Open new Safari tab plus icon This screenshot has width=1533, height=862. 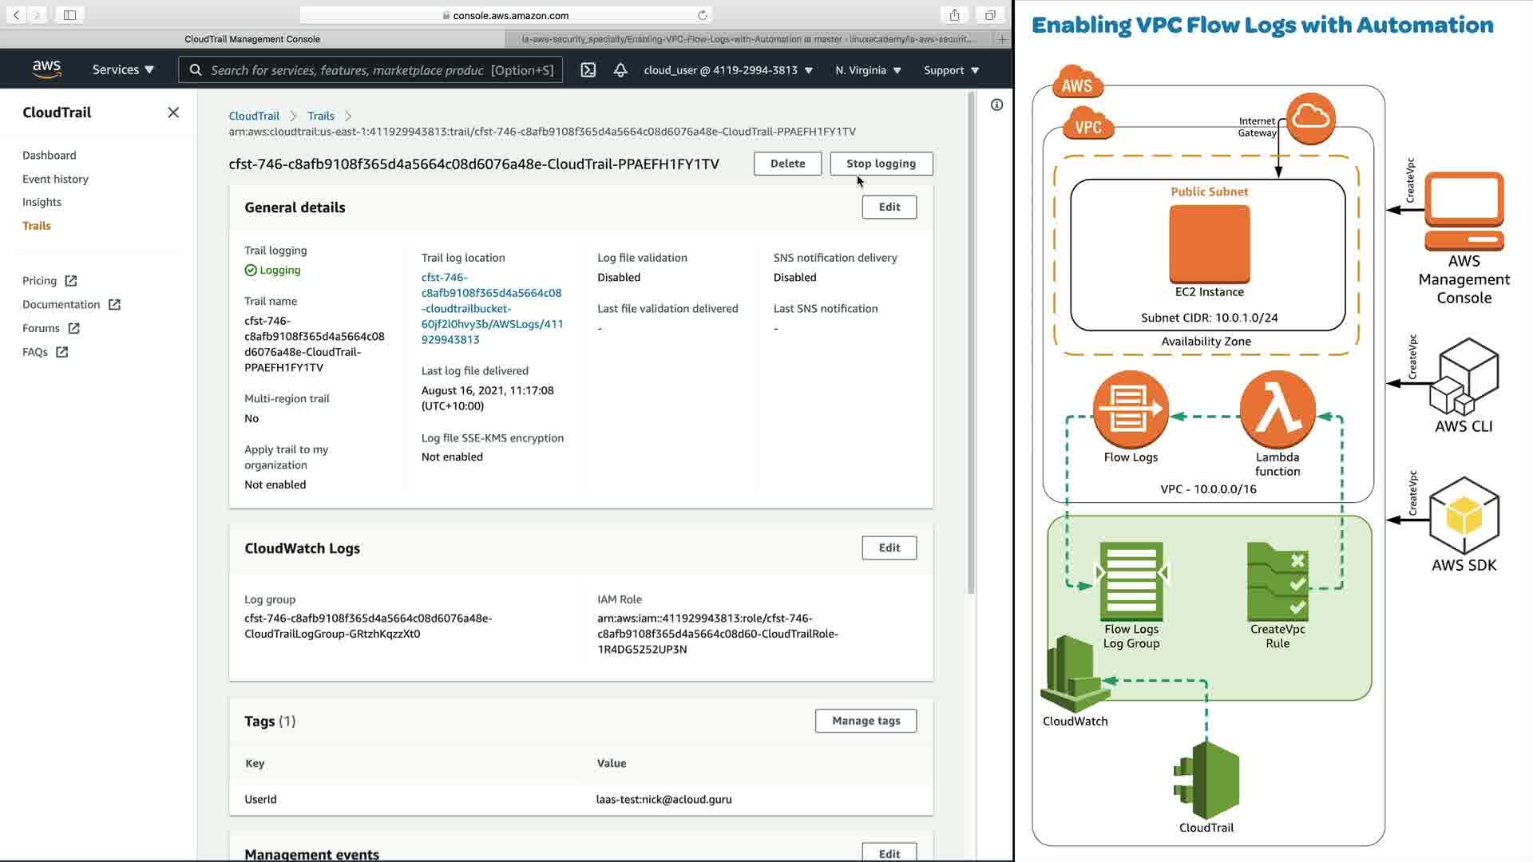(x=1002, y=38)
